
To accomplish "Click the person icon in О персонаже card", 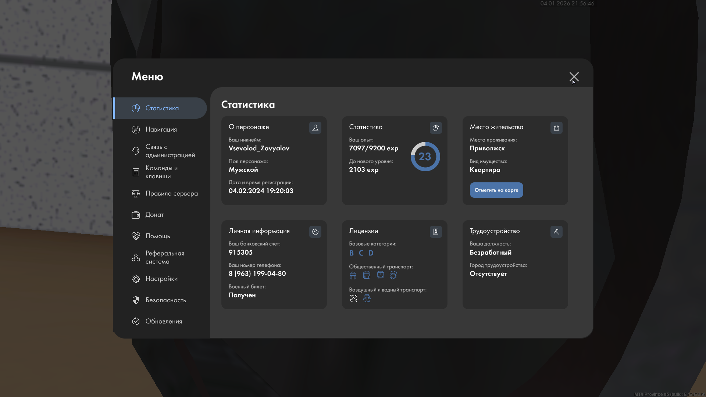I will click(x=315, y=128).
